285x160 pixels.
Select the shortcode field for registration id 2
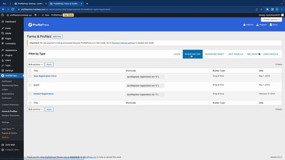click(x=145, y=86)
